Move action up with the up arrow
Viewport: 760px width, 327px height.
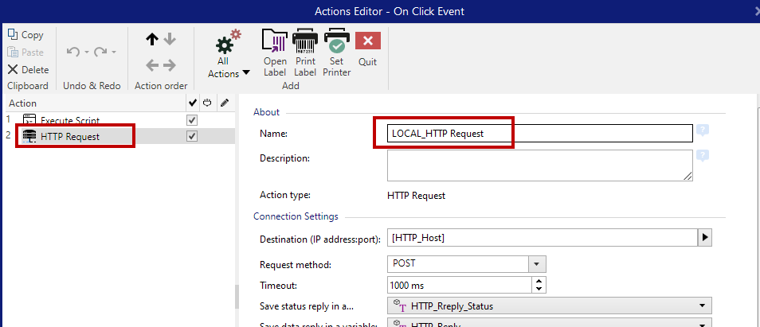pos(152,39)
